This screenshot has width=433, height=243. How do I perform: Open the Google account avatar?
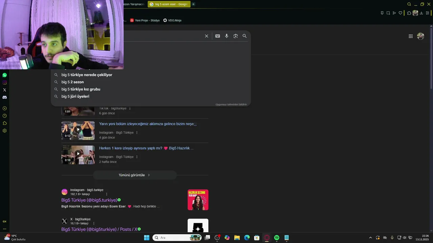(x=420, y=36)
